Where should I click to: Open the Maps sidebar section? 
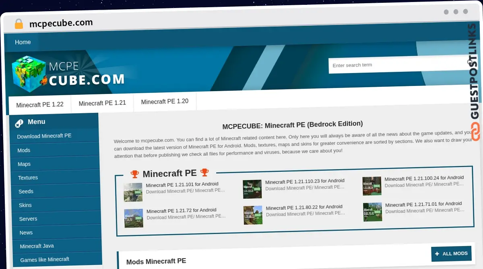coord(55,164)
